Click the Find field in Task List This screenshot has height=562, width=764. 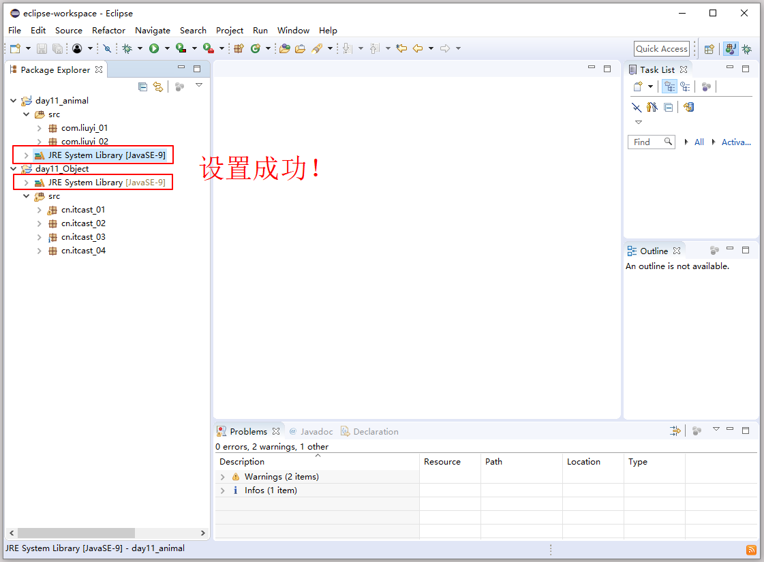click(x=651, y=142)
